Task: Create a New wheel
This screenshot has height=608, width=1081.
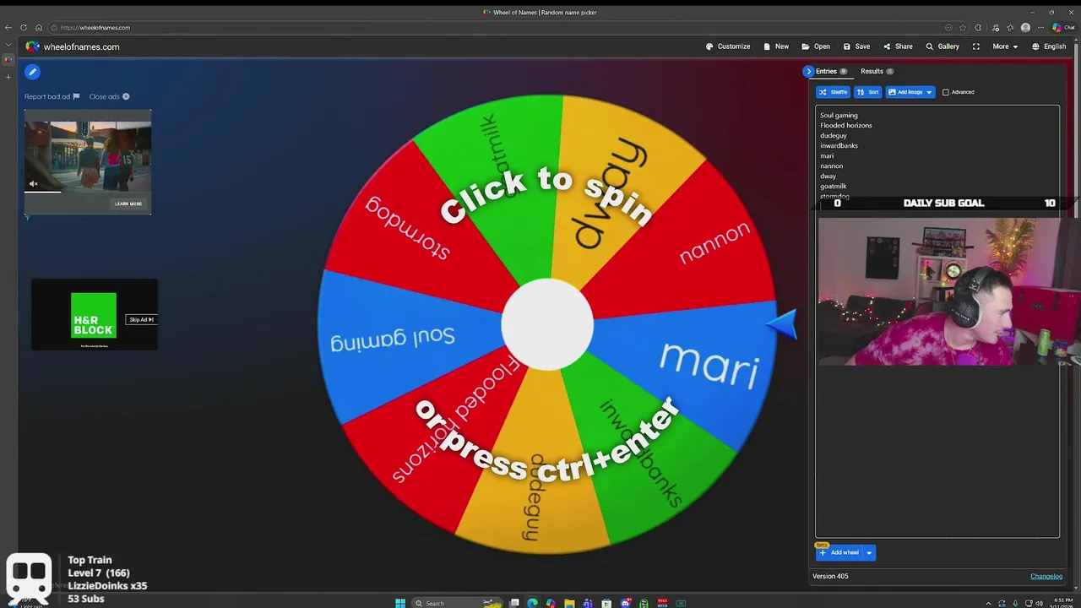Action: [x=776, y=46]
